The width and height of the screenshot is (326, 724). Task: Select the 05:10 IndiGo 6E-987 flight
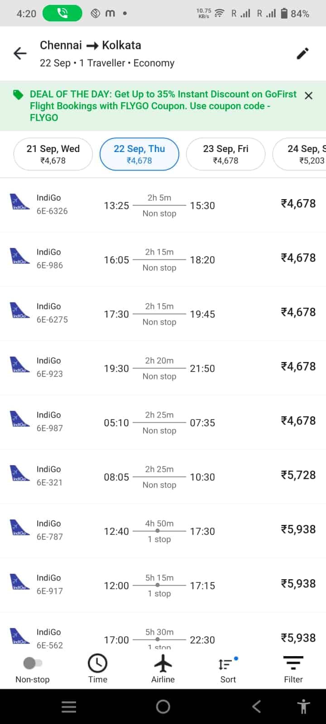point(163,423)
